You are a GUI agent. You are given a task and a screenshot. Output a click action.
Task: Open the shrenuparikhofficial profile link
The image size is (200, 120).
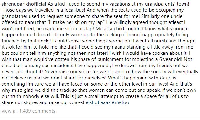(x=24, y=4)
